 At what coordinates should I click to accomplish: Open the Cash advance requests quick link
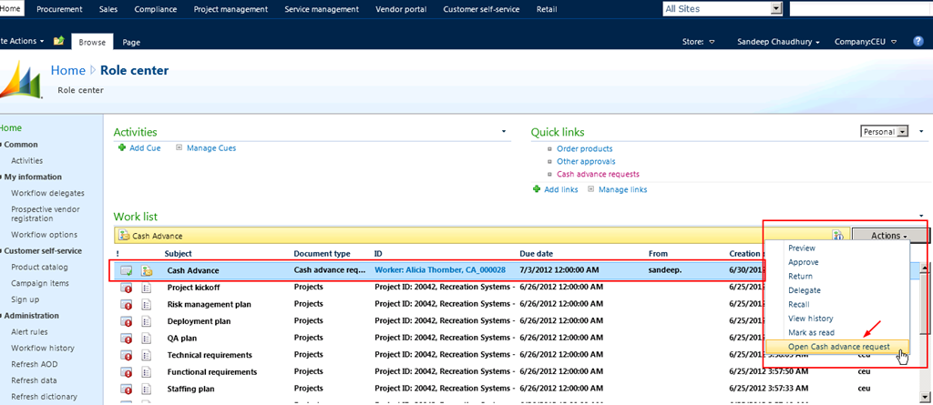pyautogui.click(x=598, y=174)
